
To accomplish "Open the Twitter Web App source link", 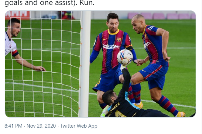I will (79, 126).
